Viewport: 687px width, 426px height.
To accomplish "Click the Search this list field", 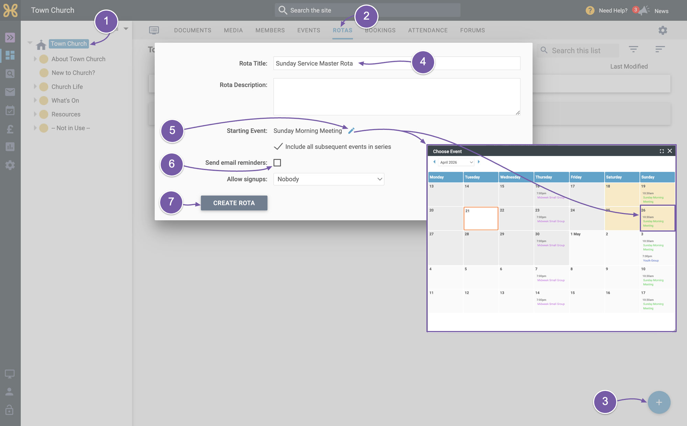I will click(x=578, y=50).
